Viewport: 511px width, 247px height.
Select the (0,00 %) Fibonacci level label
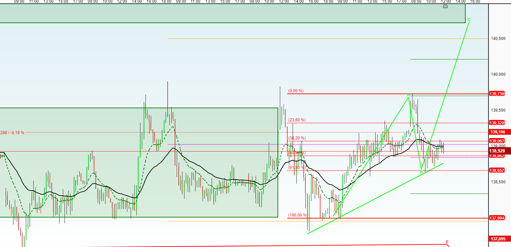[296, 91]
